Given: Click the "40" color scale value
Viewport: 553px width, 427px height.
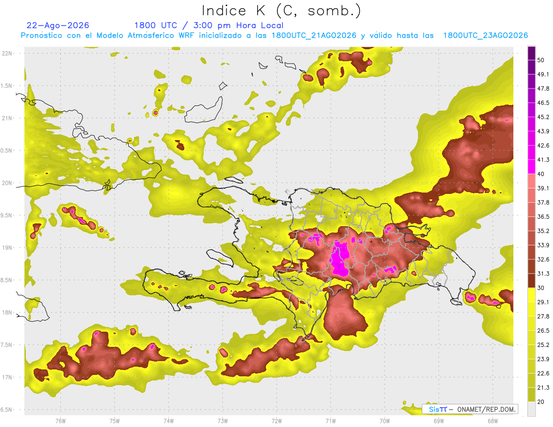Looking at the screenshot, I should pos(541,174).
